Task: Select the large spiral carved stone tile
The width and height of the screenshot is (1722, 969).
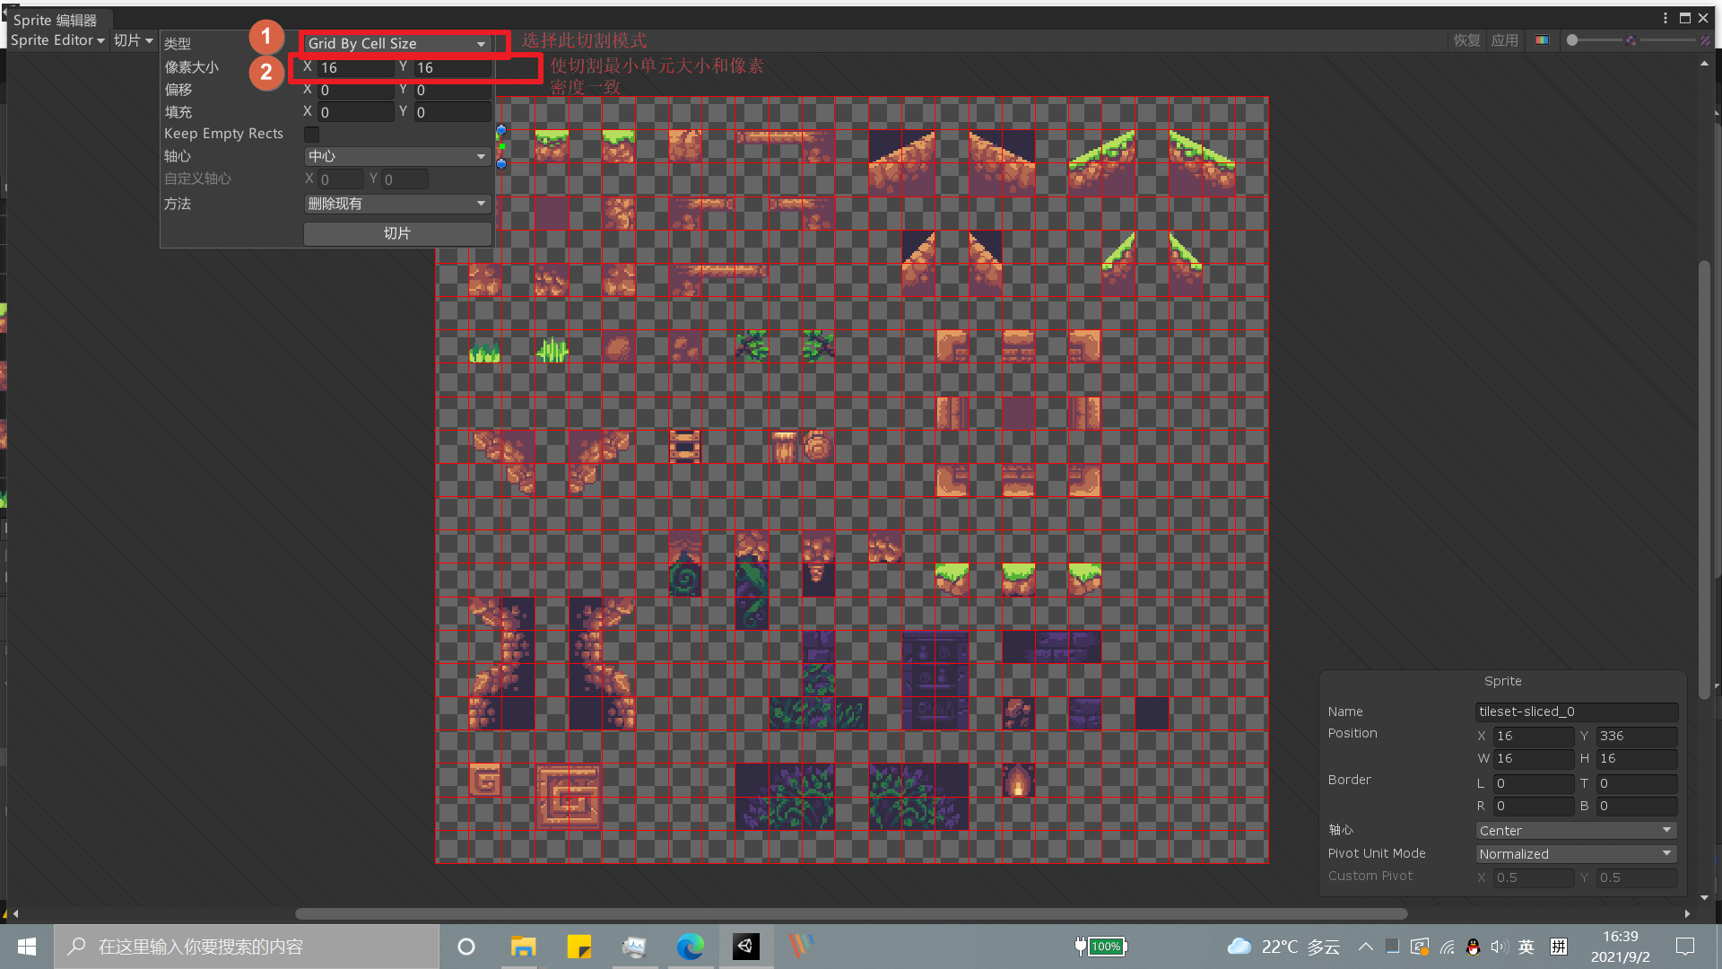Action: pos(568,797)
